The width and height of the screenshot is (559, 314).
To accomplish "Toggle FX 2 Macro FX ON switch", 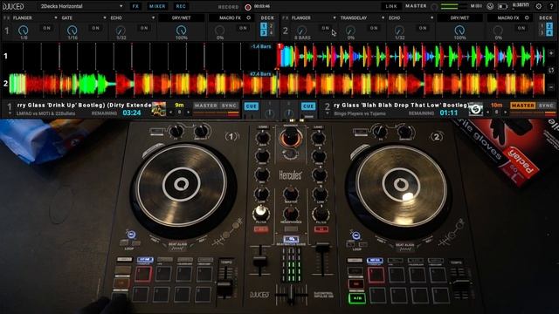I will [x=521, y=28].
